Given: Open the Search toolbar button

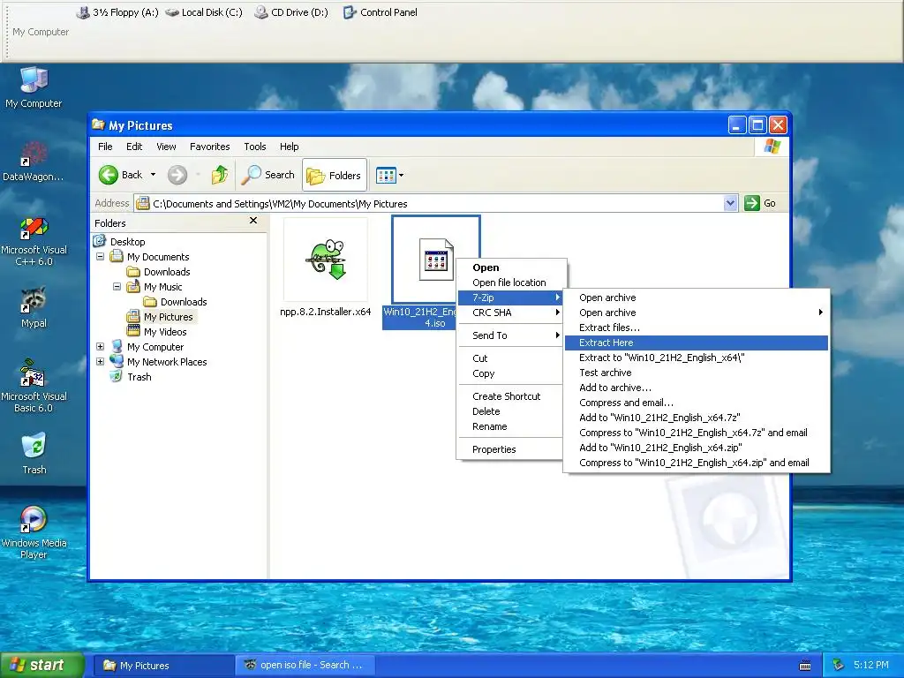Looking at the screenshot, I should [268, 175].
